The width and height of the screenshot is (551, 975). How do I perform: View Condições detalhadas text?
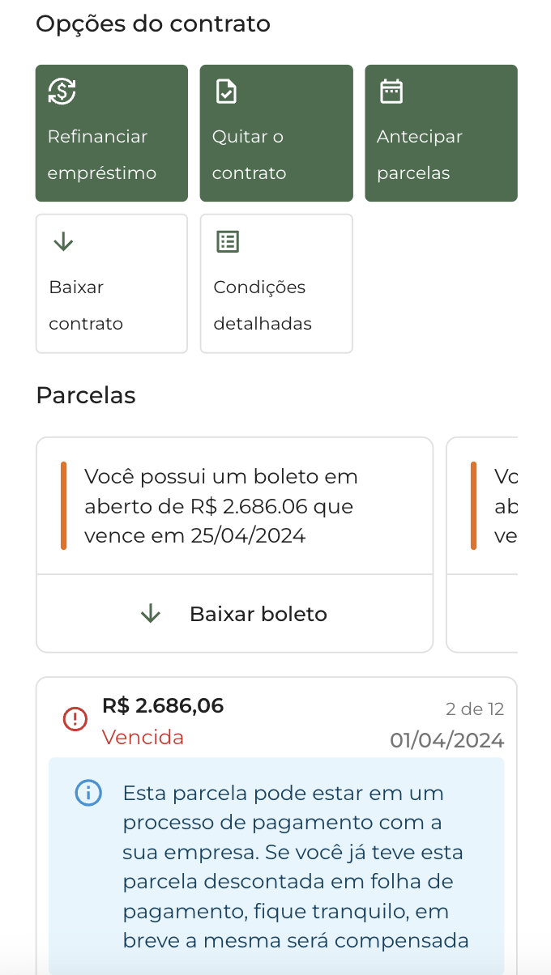[263, 305]
